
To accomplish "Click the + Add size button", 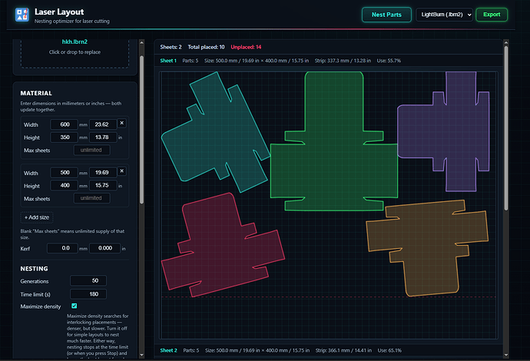I will pos(37,217).
